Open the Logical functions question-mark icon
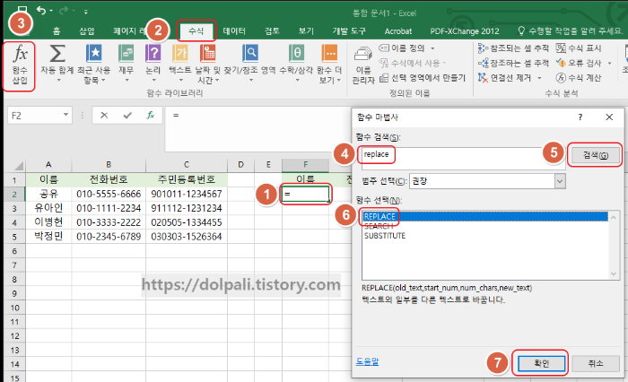The width and height of the screenshot is (628, 382). pos(153,64)
